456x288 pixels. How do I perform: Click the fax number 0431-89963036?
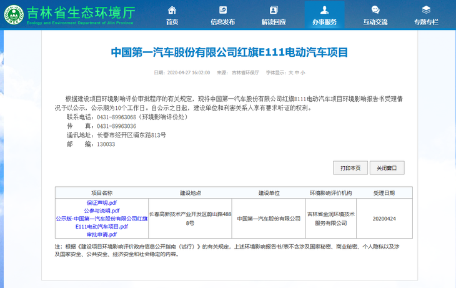tap(116, 126)
